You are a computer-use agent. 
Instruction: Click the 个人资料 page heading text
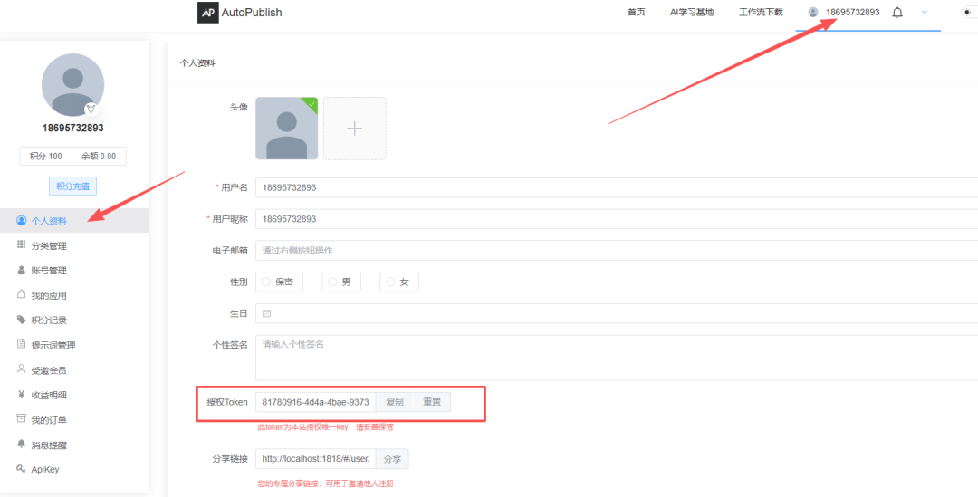point(197,63)
